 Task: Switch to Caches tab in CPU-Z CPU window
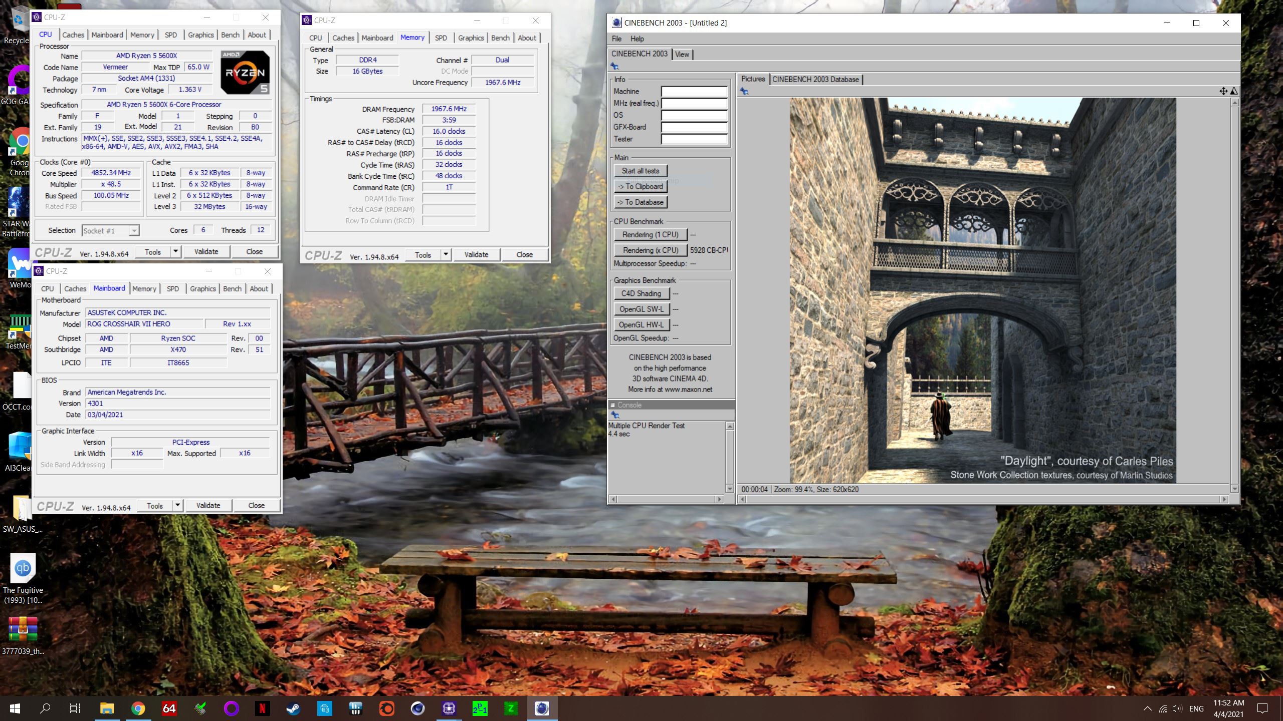coord(73,35)
